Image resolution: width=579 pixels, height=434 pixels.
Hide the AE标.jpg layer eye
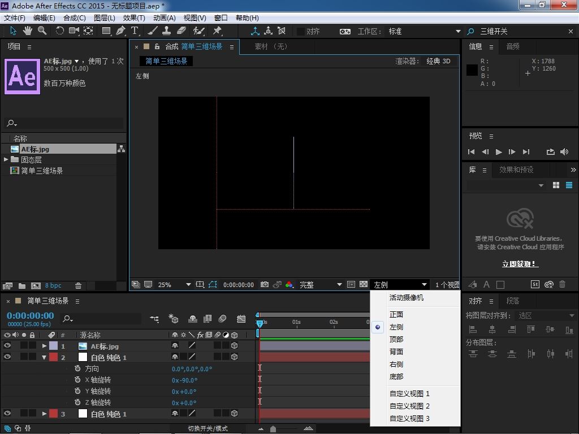pyautogui.click(x=7, y=346)
